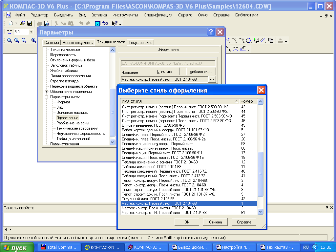Click the grayed Print icon in the toolbar

pos(39,23)
